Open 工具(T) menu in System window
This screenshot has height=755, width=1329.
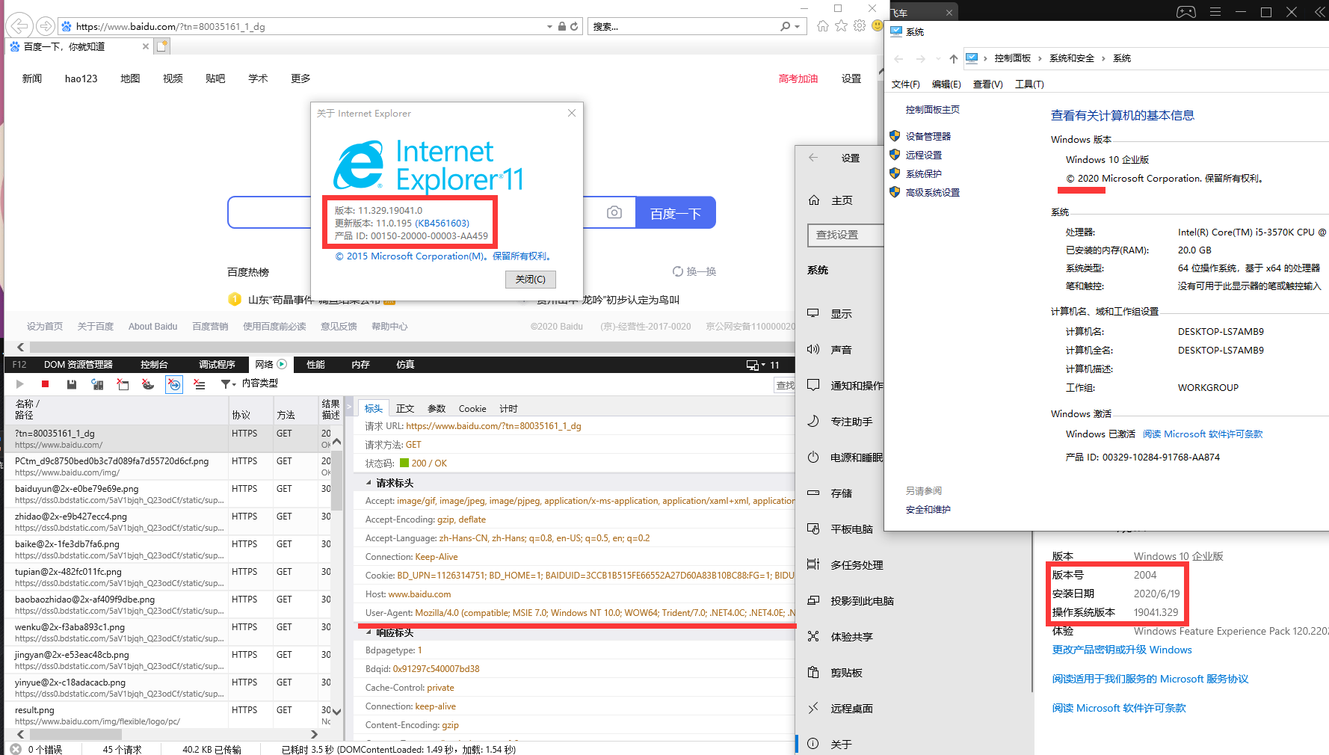pyautogui.click(x=1029, y=84)
